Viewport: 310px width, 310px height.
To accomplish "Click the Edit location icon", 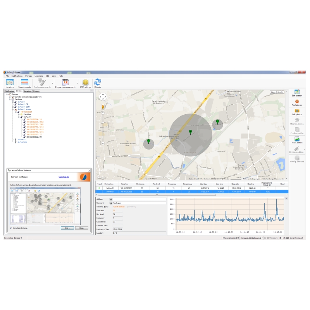I will click(297, 92).
